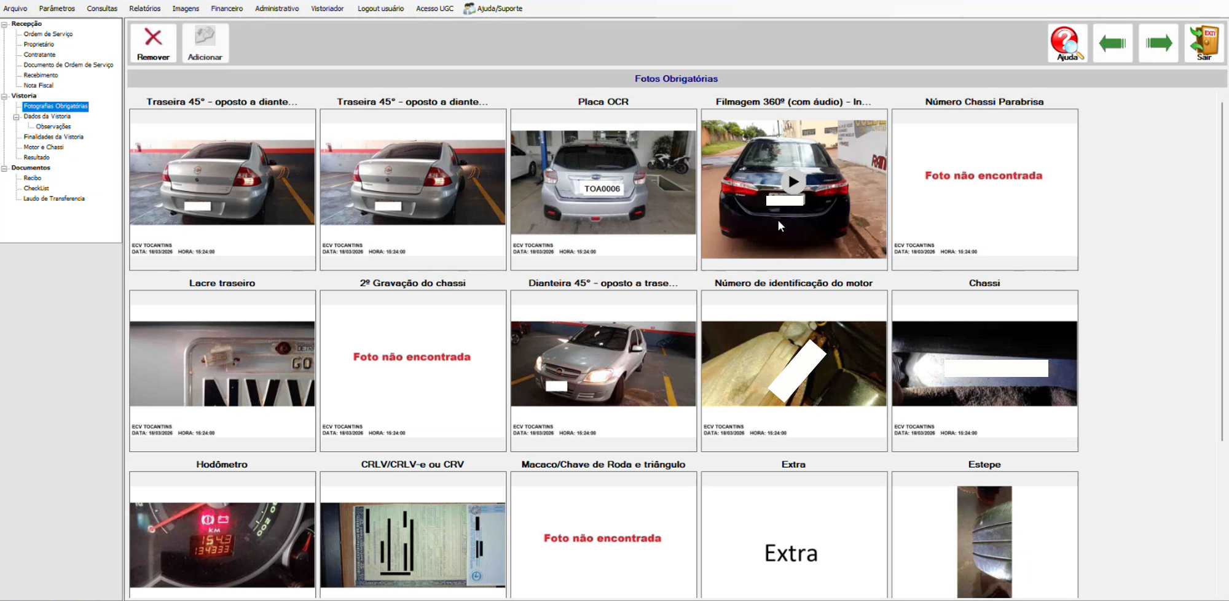This screenshot has width=1229, height=601.
Task: Select CheckList tree item
Action: (36, 188)
